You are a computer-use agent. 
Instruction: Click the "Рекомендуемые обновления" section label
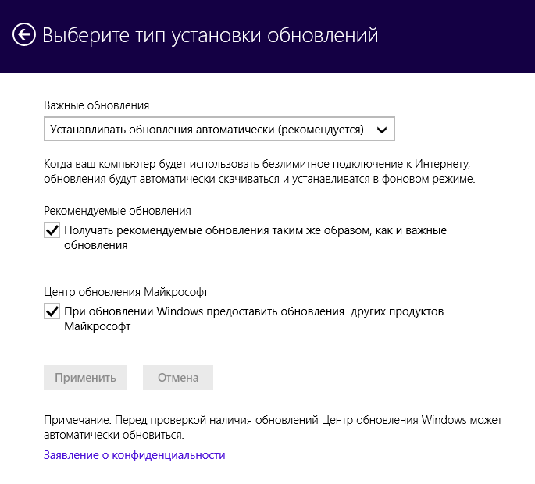click(117, 211)
